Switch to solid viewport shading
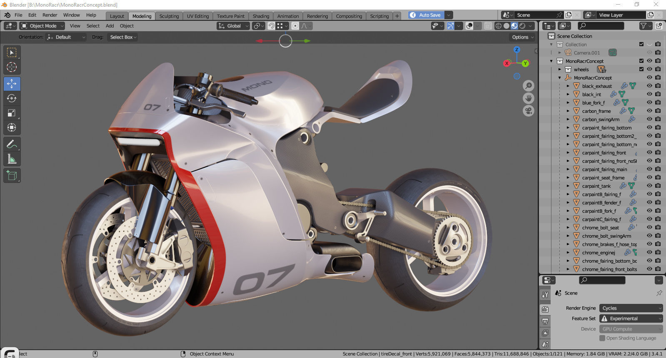The image size is (666, 358). point(506,26)
